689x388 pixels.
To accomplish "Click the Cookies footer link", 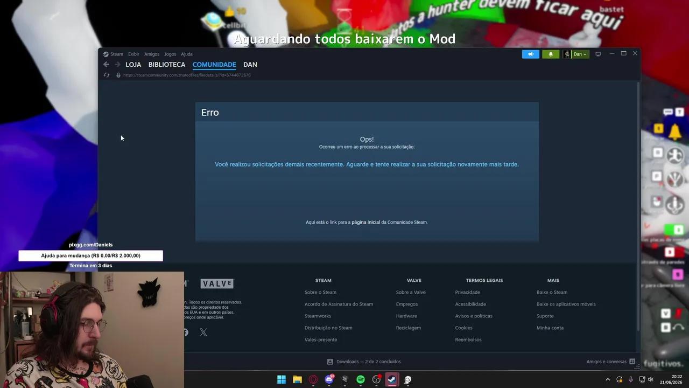I will [463, 328].
